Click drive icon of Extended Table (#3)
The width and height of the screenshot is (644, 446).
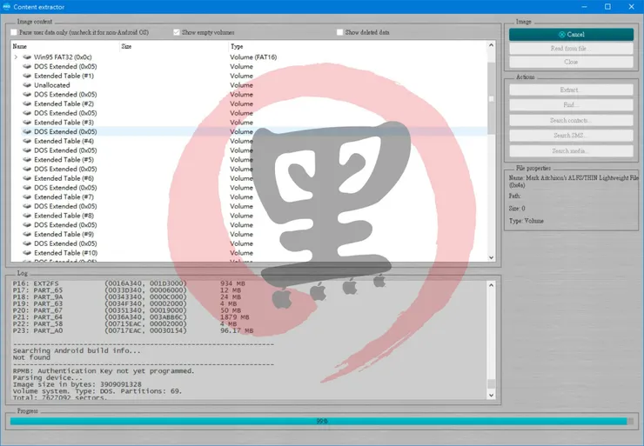click(27, 123)
